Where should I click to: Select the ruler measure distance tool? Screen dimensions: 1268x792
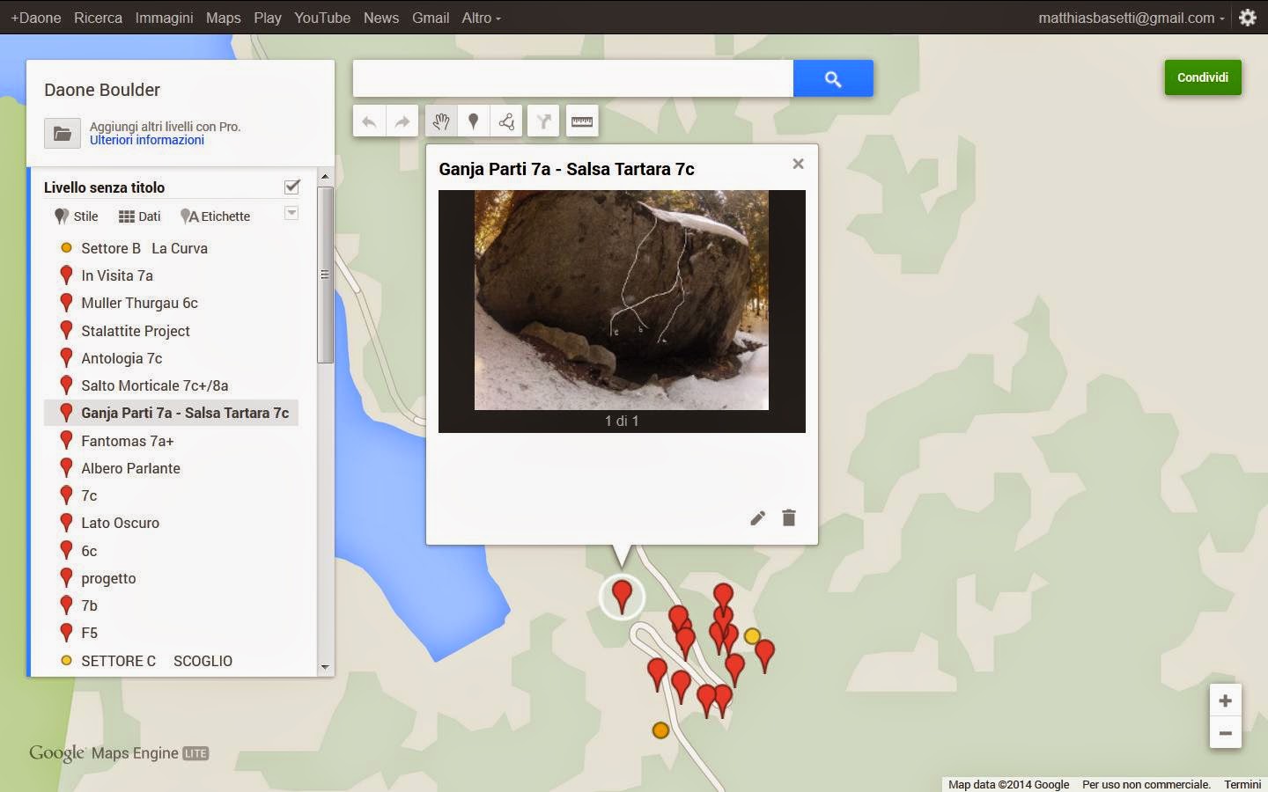point(582,121)
